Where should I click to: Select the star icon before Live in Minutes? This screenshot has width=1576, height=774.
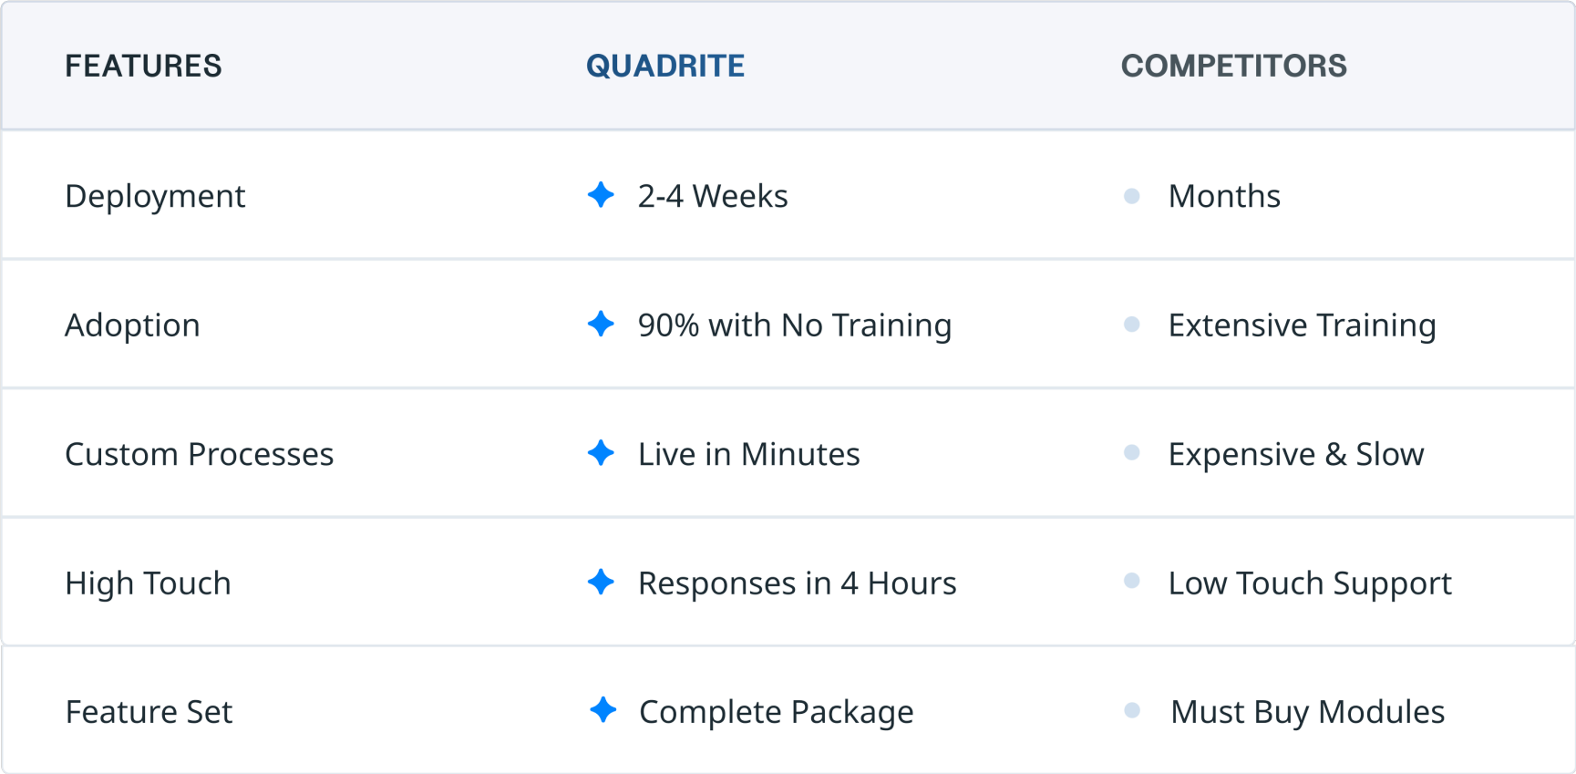point(601,452)
